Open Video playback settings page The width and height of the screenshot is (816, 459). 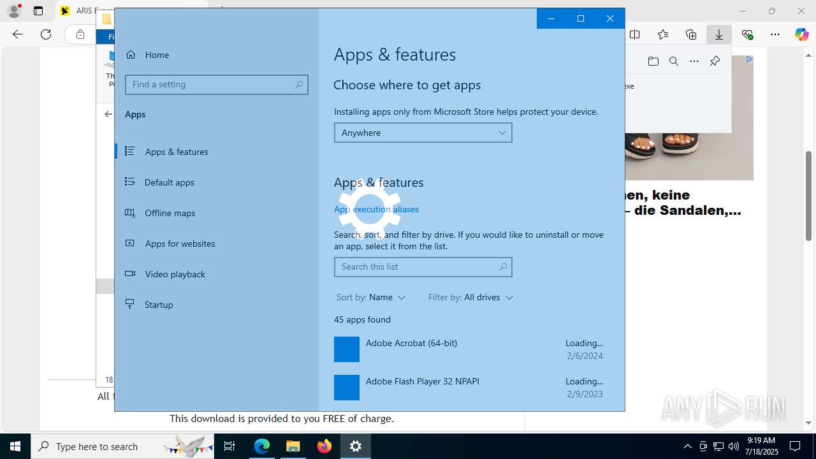tap(217, 274)
